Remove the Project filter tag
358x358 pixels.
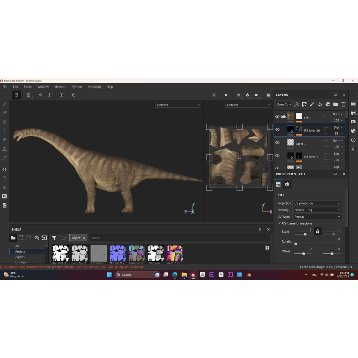(x=84, y=238)
